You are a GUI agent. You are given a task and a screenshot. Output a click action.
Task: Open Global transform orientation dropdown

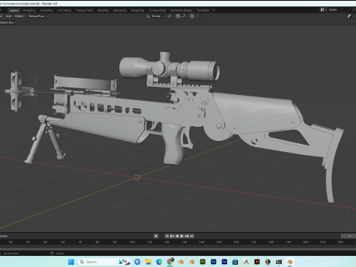click(156, 16)
